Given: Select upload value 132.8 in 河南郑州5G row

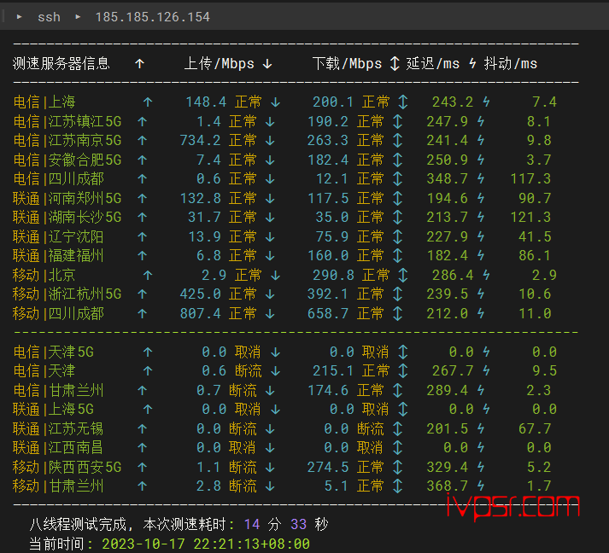Looking at the screenshot, I should (x=200, y=198).
